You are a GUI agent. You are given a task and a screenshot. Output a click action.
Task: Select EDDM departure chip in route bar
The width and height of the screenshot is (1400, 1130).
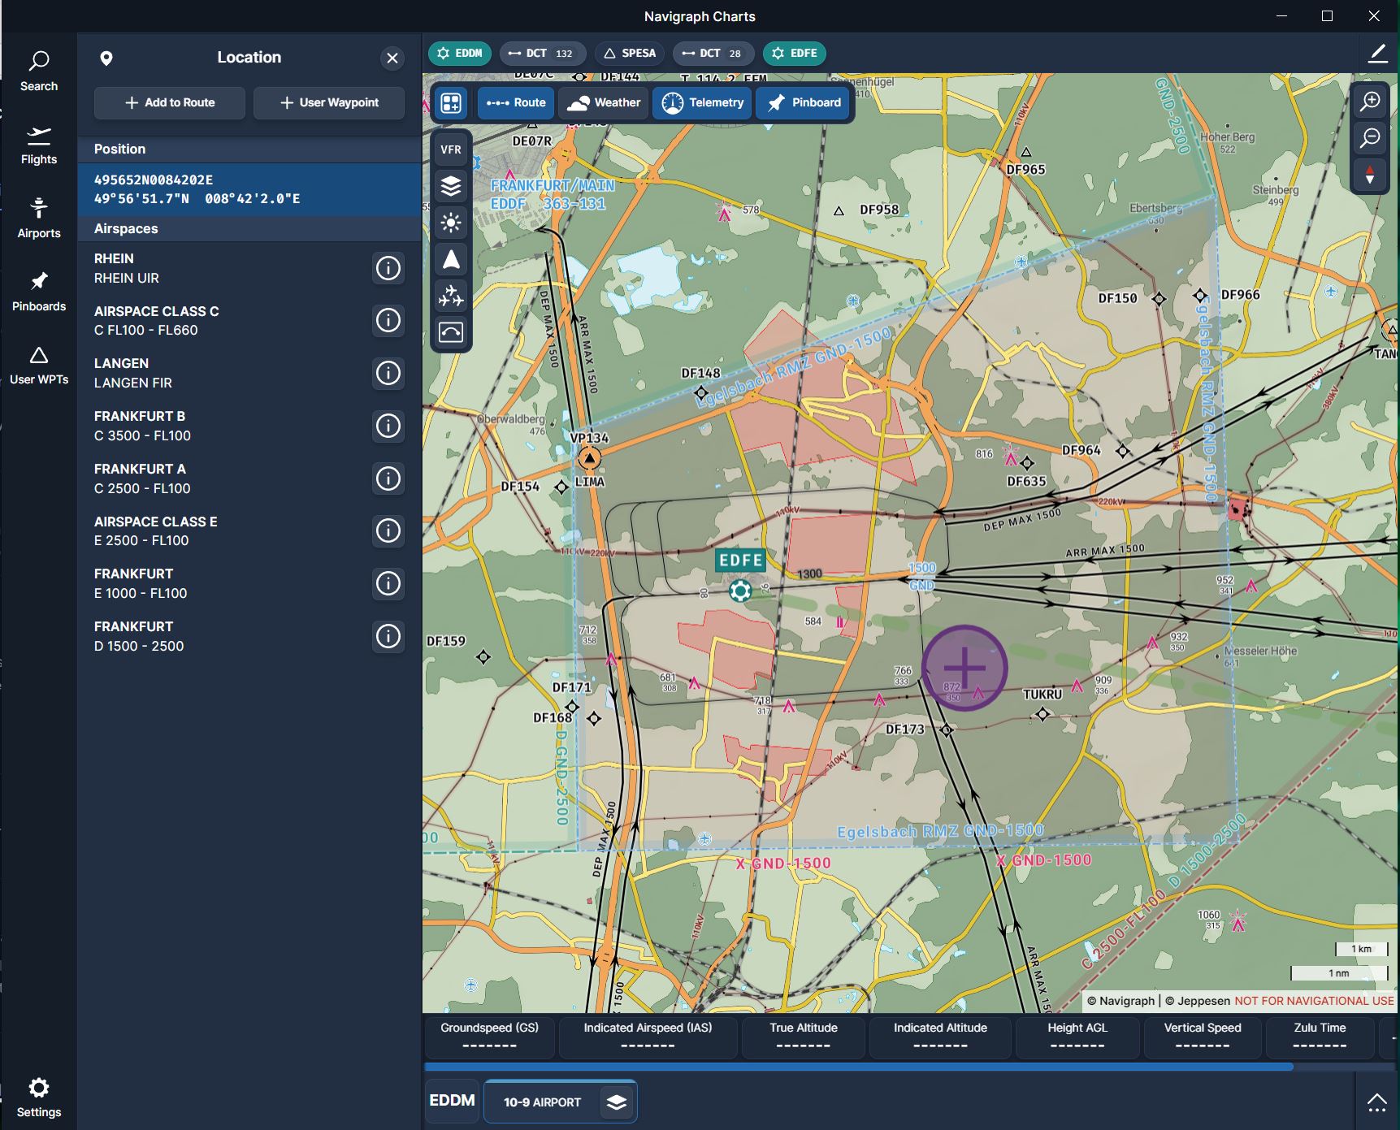coord(460,54)
